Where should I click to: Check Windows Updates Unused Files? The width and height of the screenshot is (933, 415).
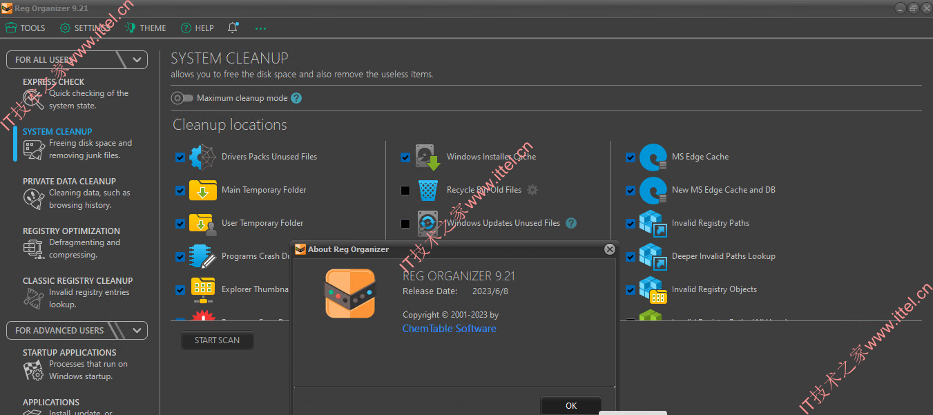pyautogui.click(x=405, y=224)
